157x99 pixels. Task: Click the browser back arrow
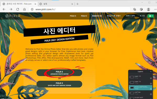point(4,9)
